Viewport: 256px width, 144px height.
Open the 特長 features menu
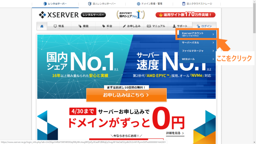59,26
